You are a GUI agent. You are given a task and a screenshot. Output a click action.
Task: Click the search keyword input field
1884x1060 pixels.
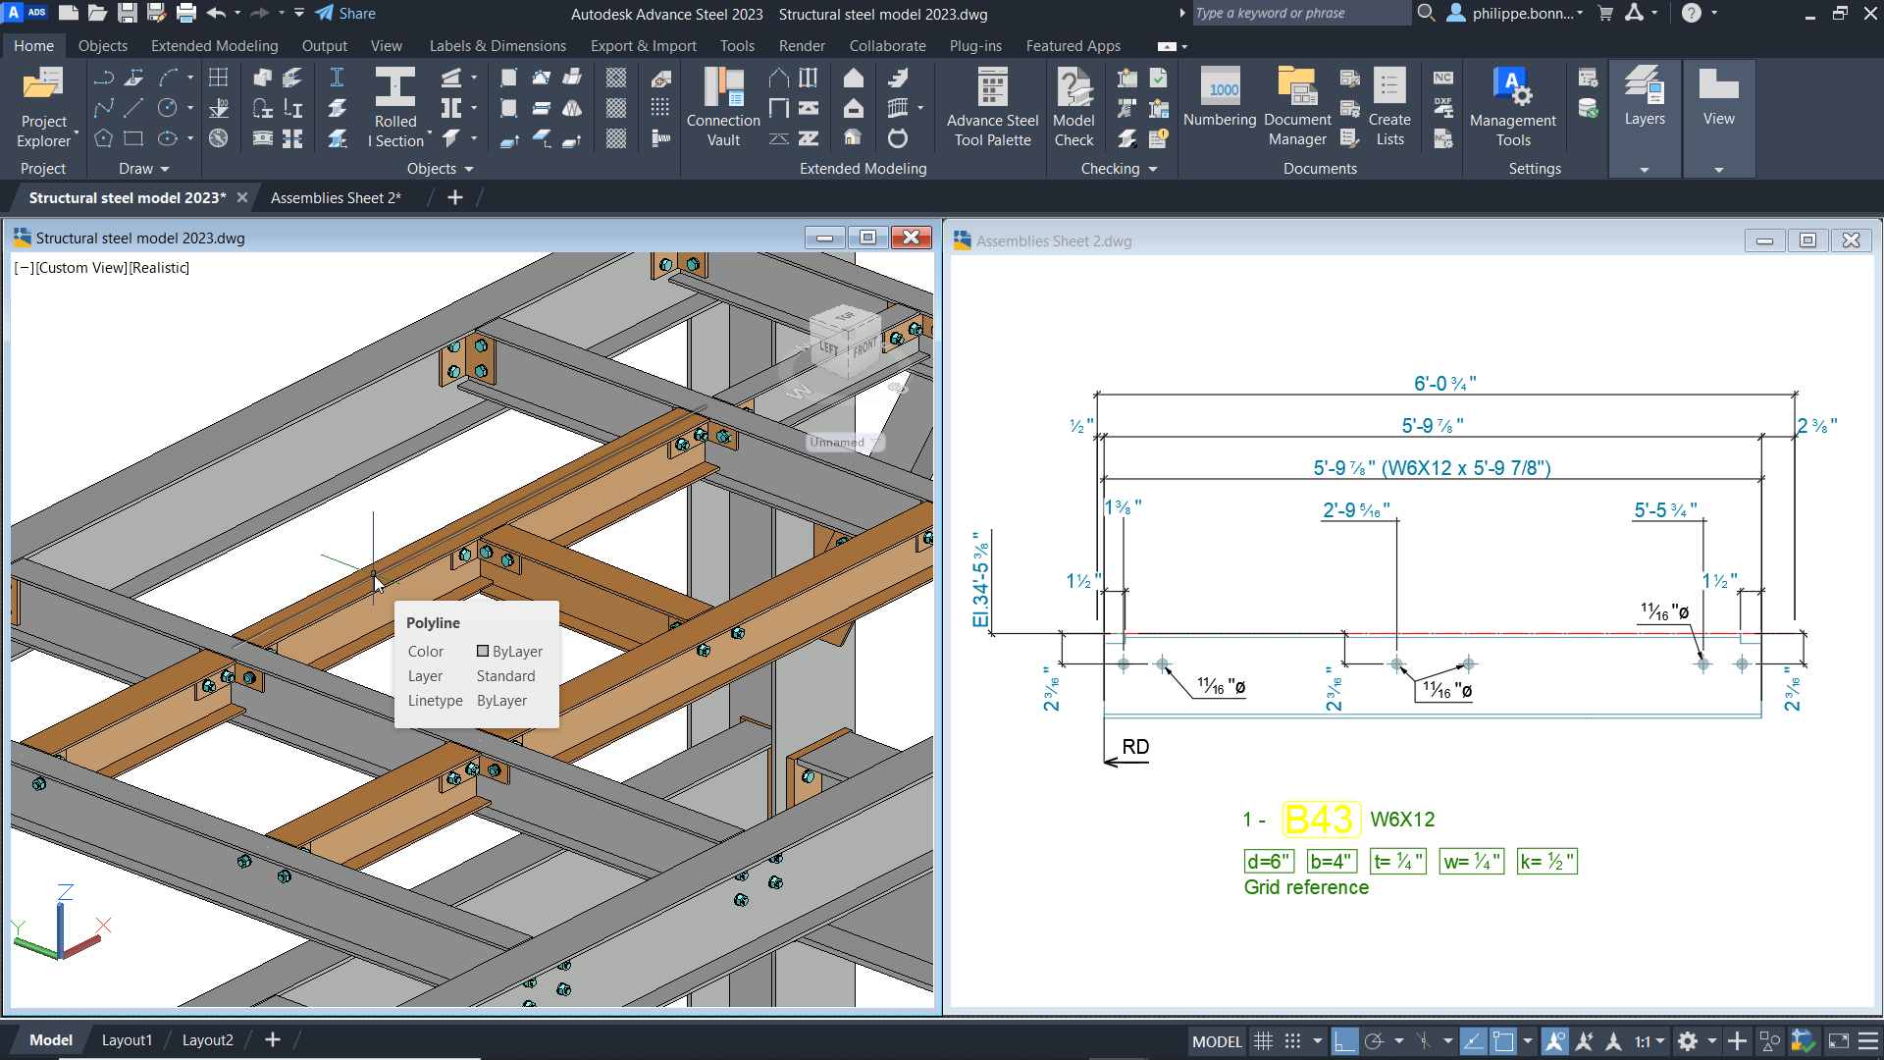[1300, 13]
